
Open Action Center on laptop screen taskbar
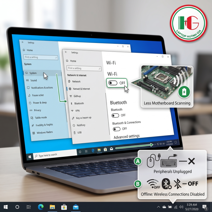[176, 142]
